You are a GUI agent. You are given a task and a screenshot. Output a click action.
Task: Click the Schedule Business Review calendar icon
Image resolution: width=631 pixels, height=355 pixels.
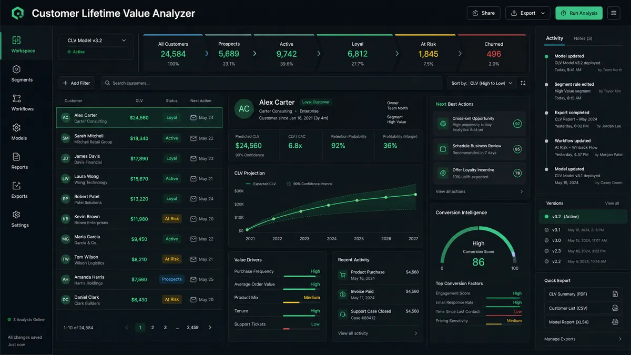pos(443,149)
